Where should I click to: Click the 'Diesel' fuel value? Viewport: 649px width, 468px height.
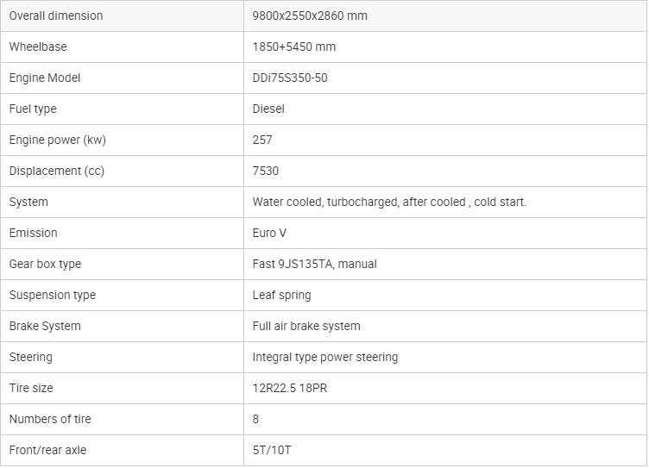[268, 109]
